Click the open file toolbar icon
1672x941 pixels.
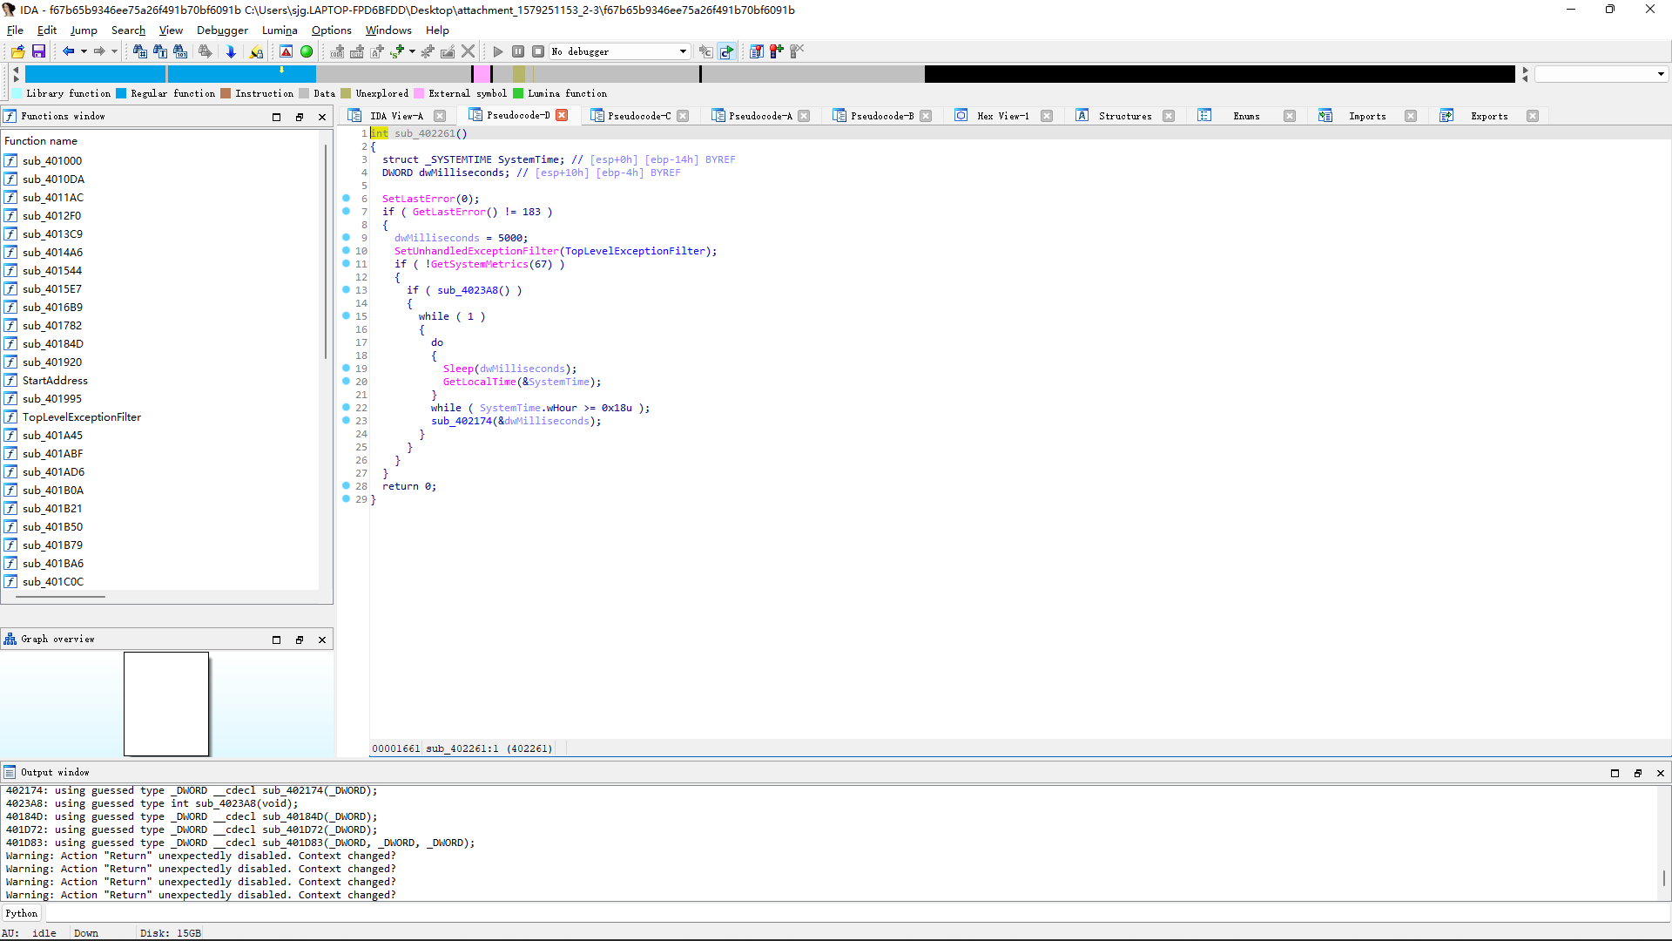coord(17,52)
